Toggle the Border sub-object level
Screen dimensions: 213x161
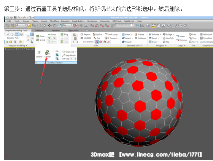point(12,34)
